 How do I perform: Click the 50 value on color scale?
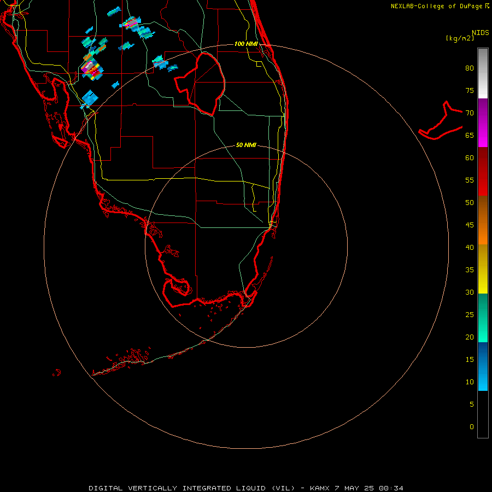[x=470, y=203]
